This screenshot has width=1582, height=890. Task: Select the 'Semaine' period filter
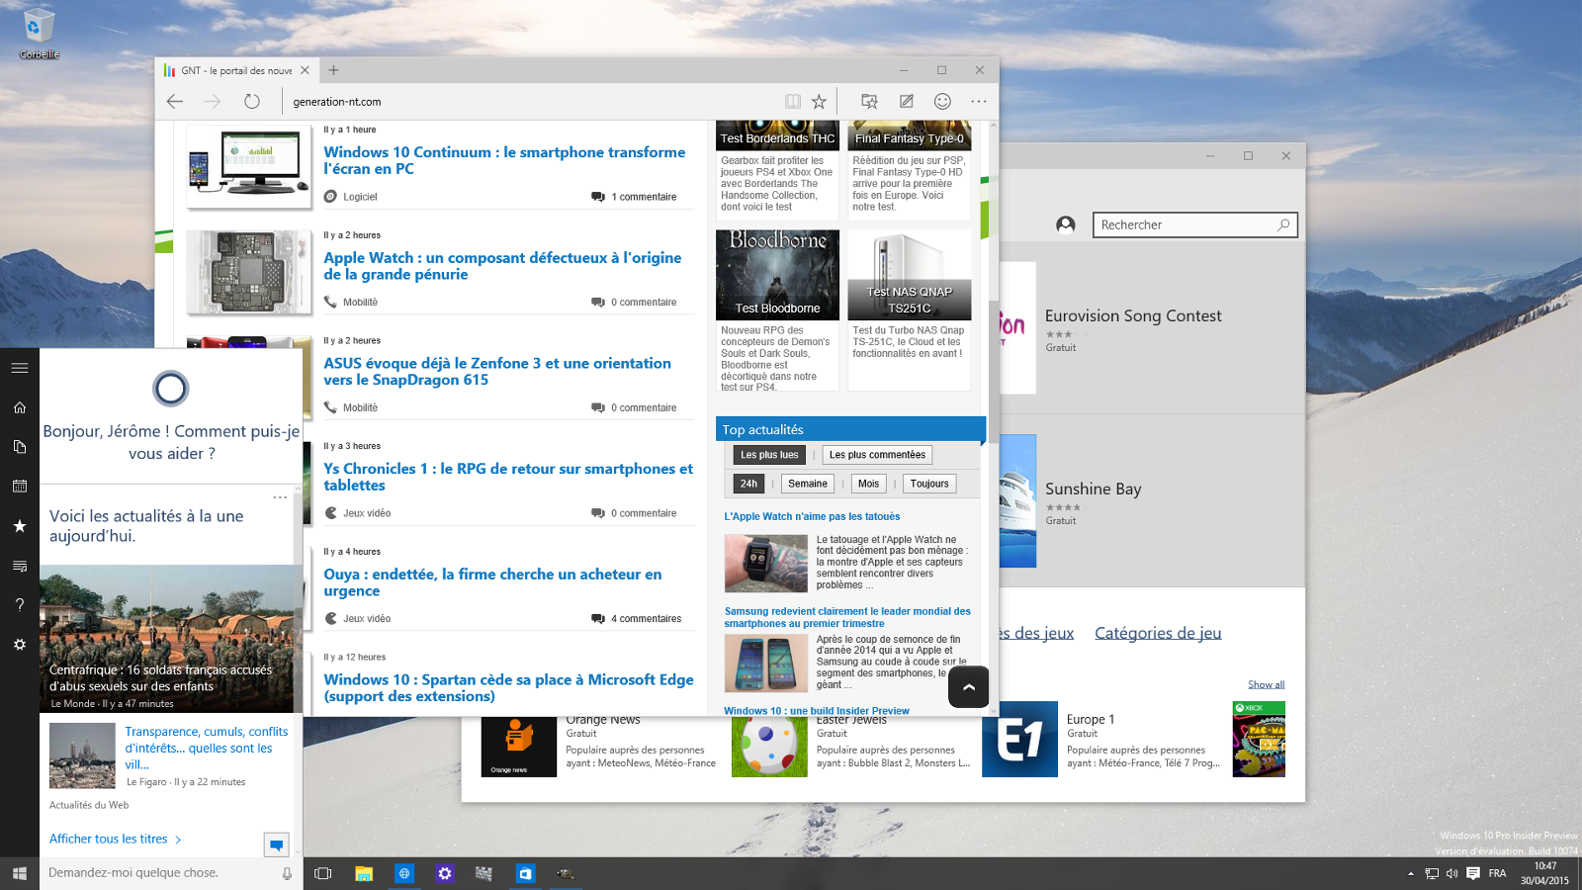(x=808, y=484)
